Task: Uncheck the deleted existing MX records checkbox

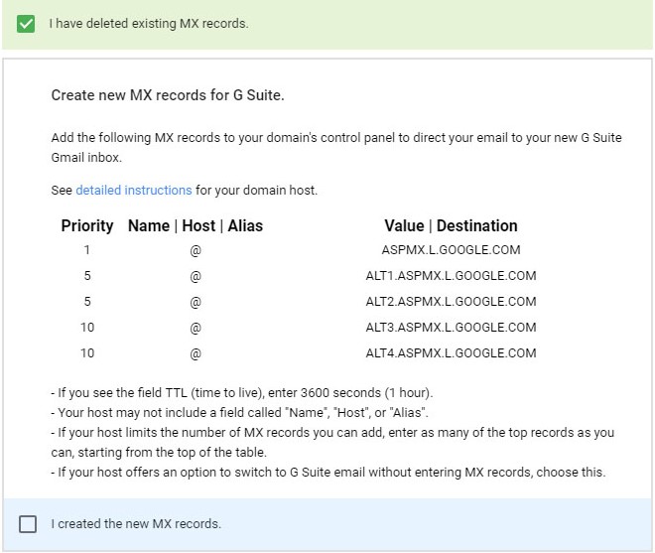Action: coord(26,24)
